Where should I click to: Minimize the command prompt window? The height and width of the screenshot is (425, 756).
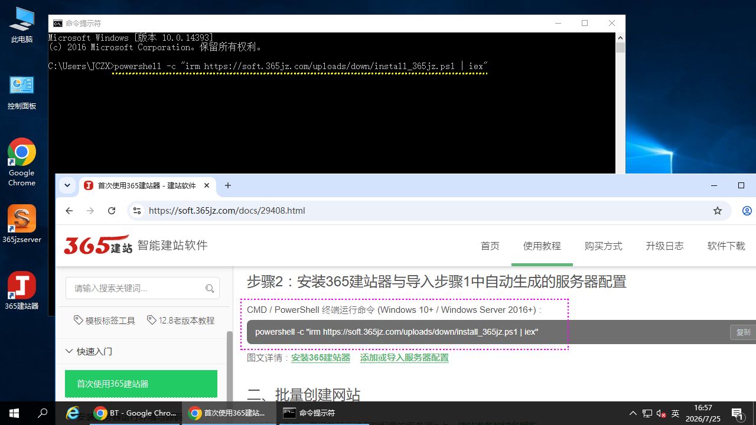click(558, 23)
